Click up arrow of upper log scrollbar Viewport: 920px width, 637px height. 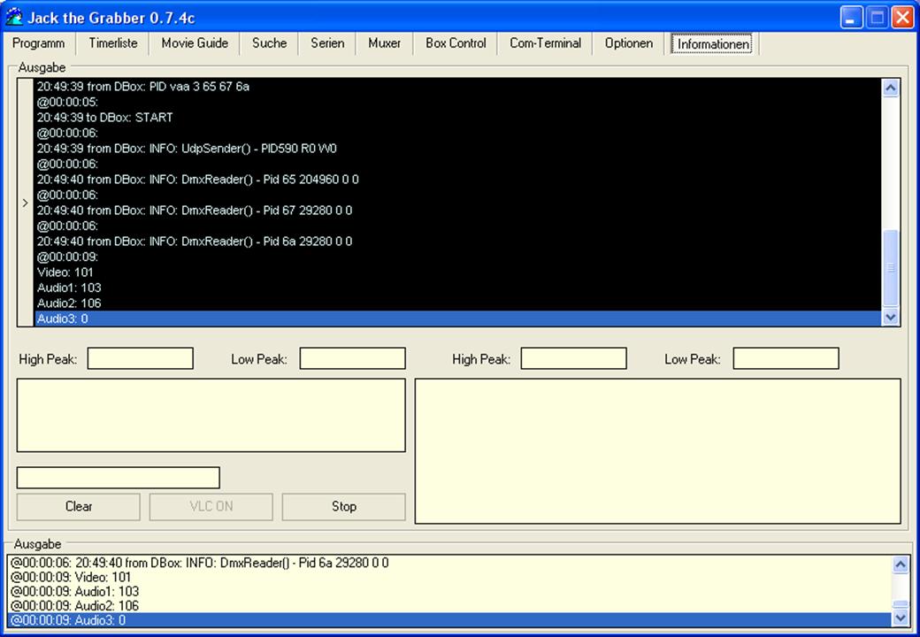tap(891, 88)
